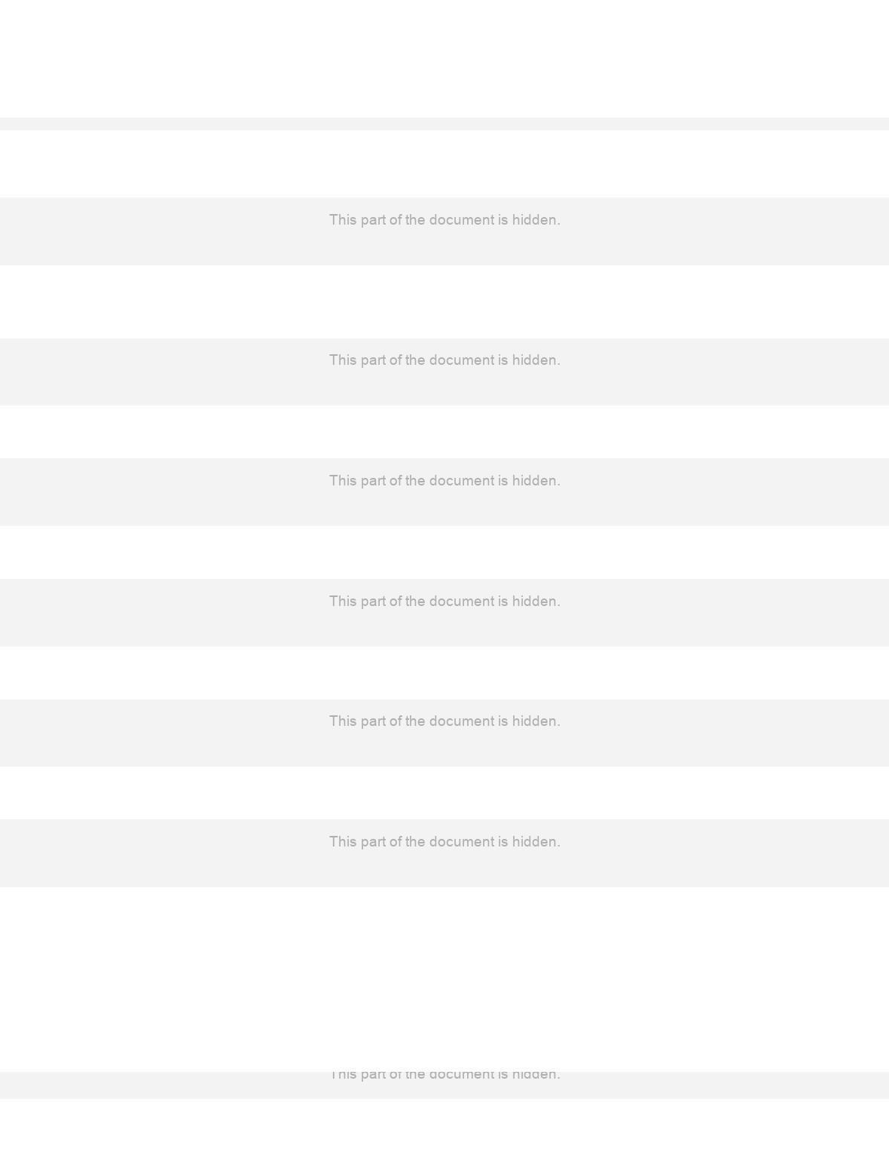The image size is (889, 1151).
Task: Click the partially clipped hidden-document notice at bottom
Action: tap(444, 1076)
